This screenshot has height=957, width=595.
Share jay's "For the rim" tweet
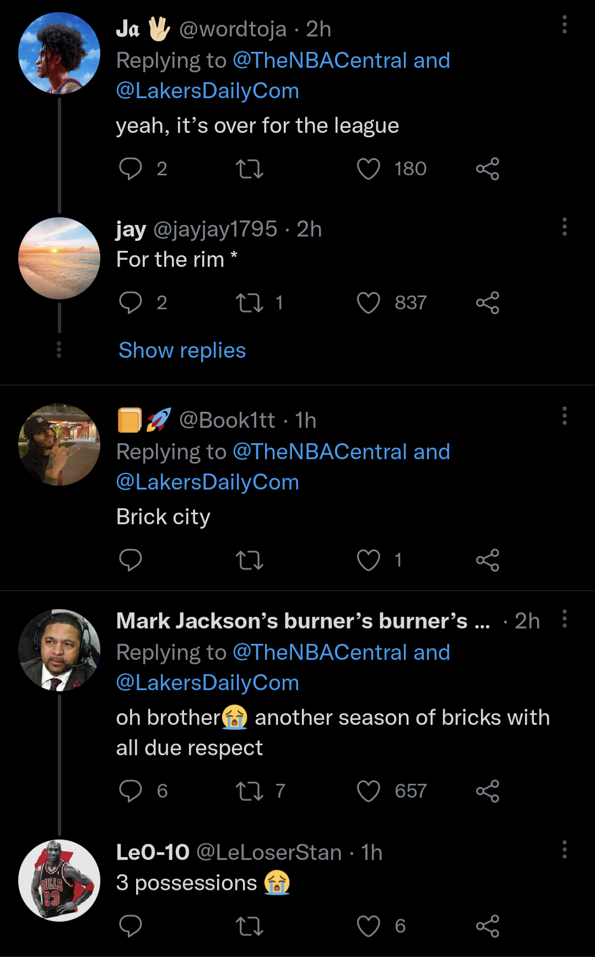pos(488,303)
